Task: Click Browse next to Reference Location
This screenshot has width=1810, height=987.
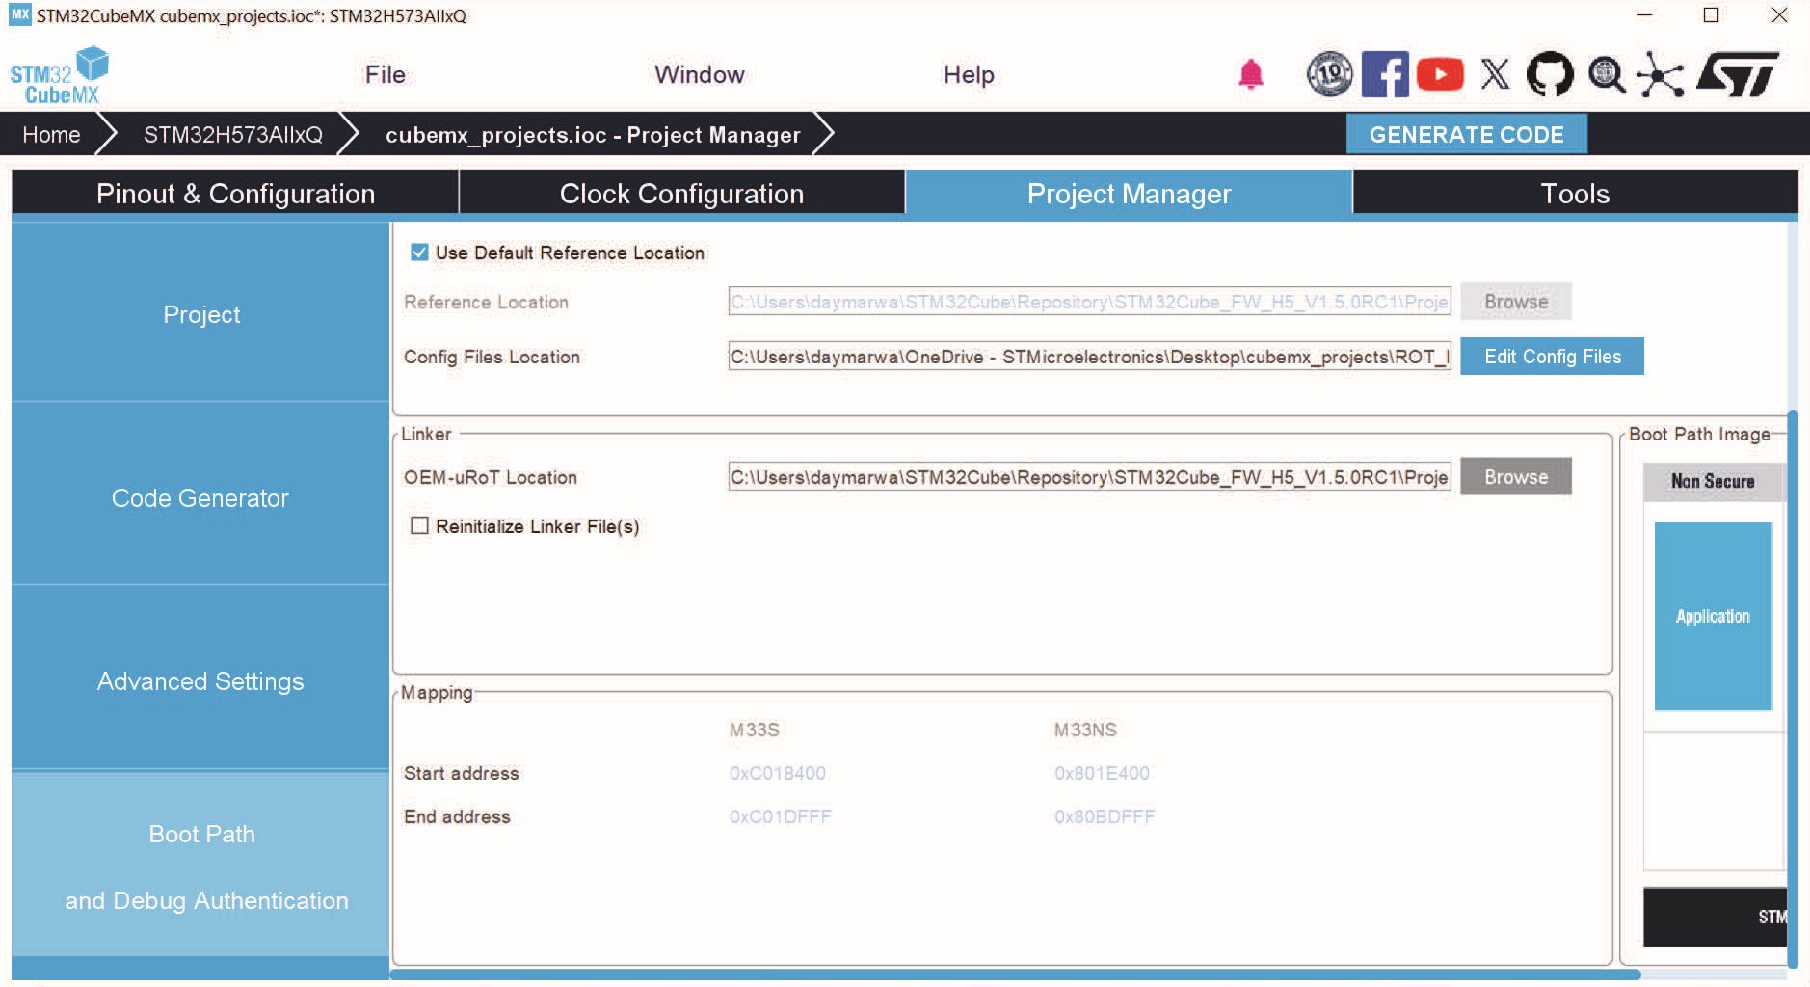Action: click(x=1515, y=302)
